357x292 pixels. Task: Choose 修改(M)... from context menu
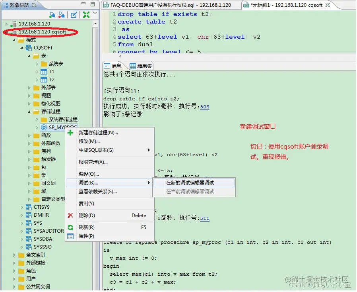[110, 141]
